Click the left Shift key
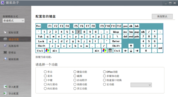178x97 pixels. pyautogui.click(x=42, y=46)
